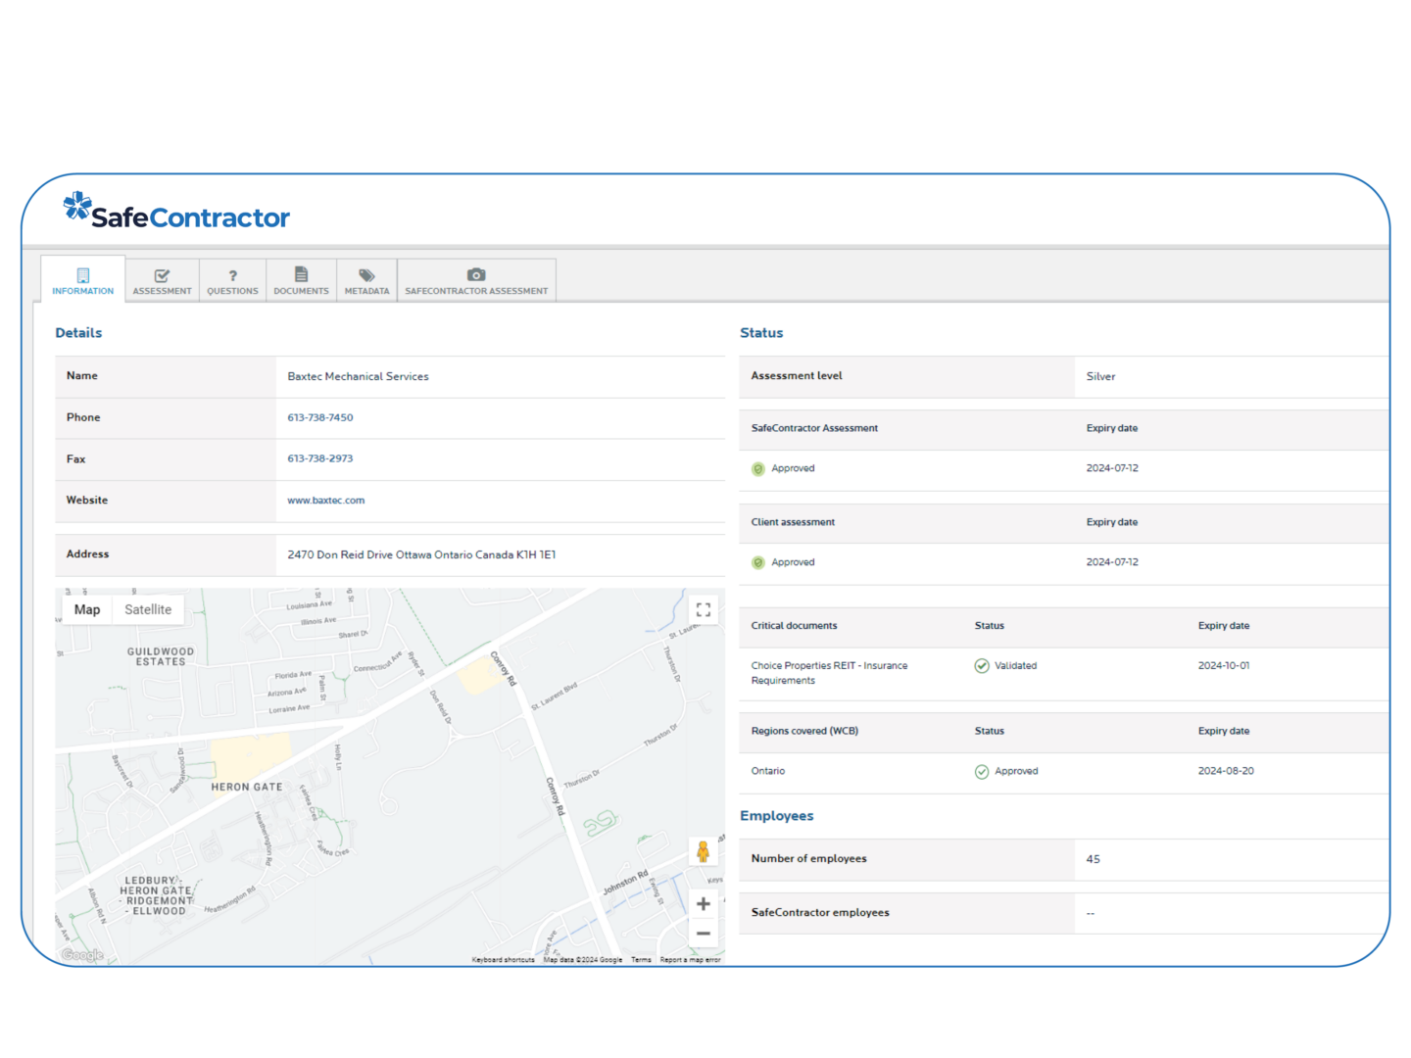Click the map Terms link
This screenshot has width=1411, height=1058.
click(x=641, y=960)
